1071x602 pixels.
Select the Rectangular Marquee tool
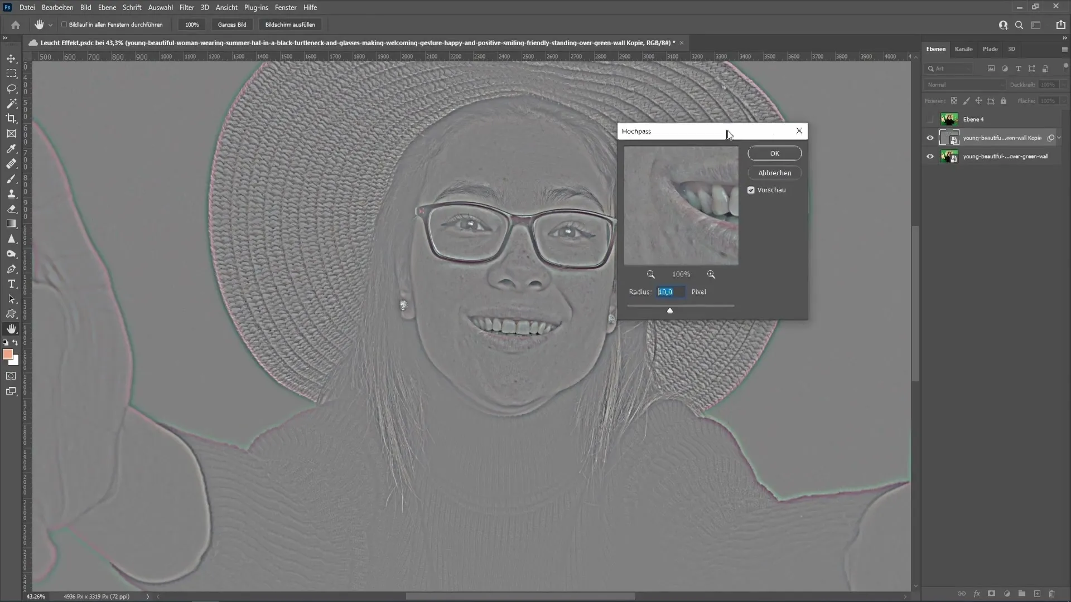click(11, 74)
